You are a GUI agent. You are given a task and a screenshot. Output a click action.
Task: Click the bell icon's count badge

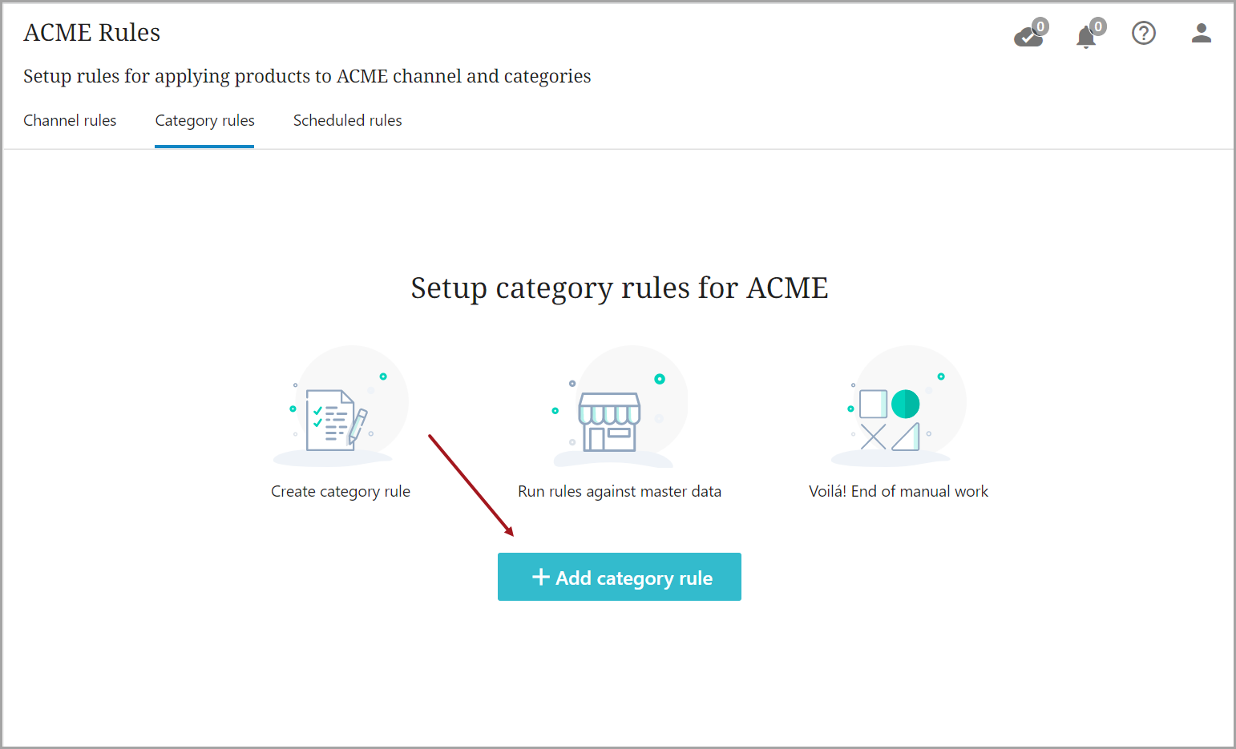coord(1098,26)
